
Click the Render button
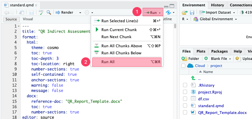point(65,12)
